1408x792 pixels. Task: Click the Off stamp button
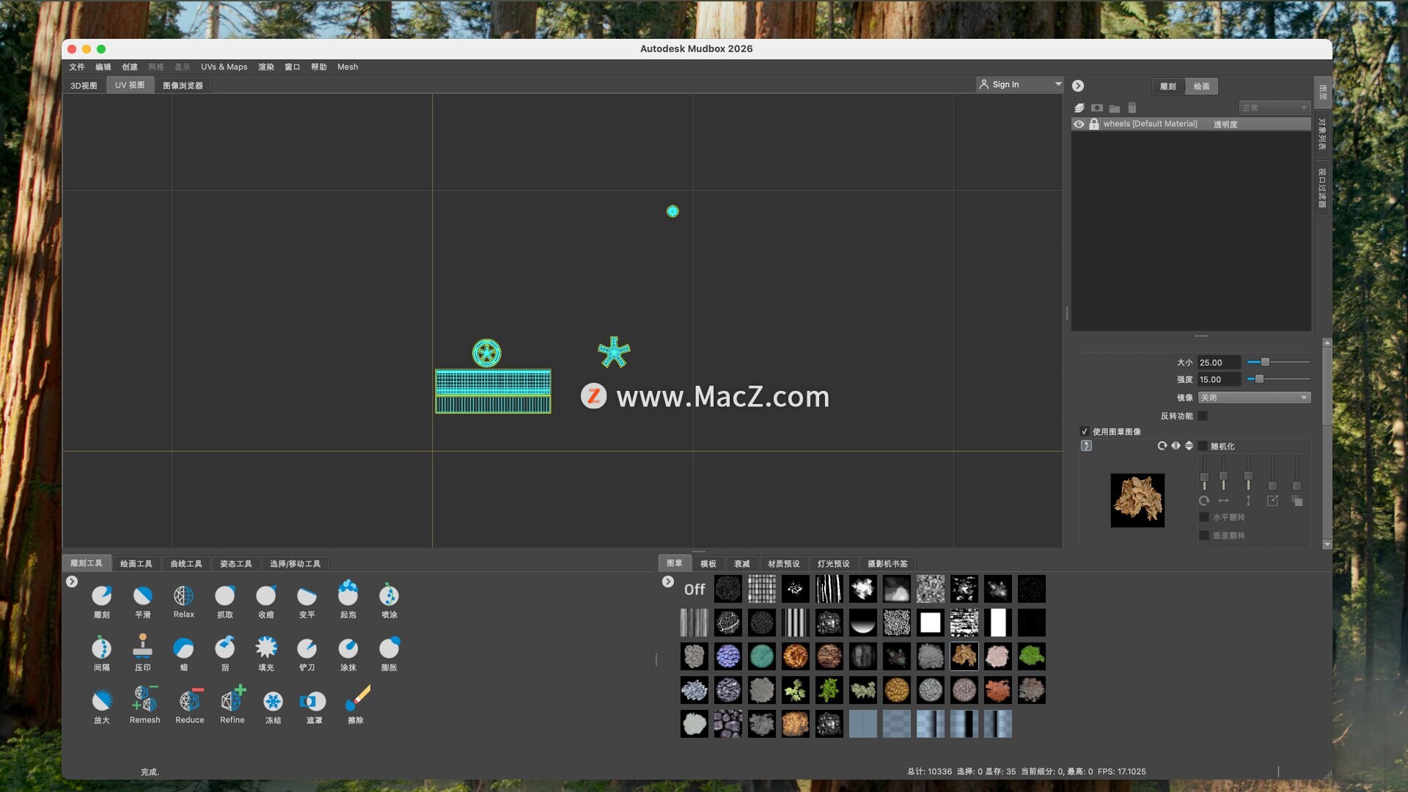(694, 590)
